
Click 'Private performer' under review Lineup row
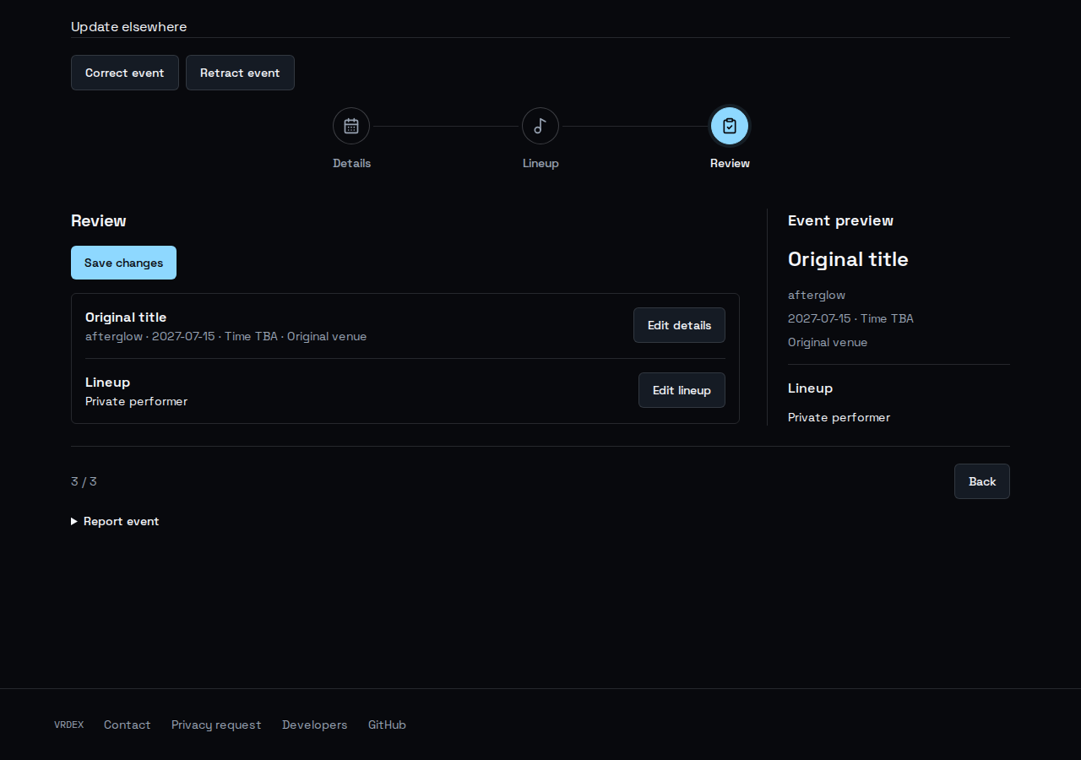(136, 401)
